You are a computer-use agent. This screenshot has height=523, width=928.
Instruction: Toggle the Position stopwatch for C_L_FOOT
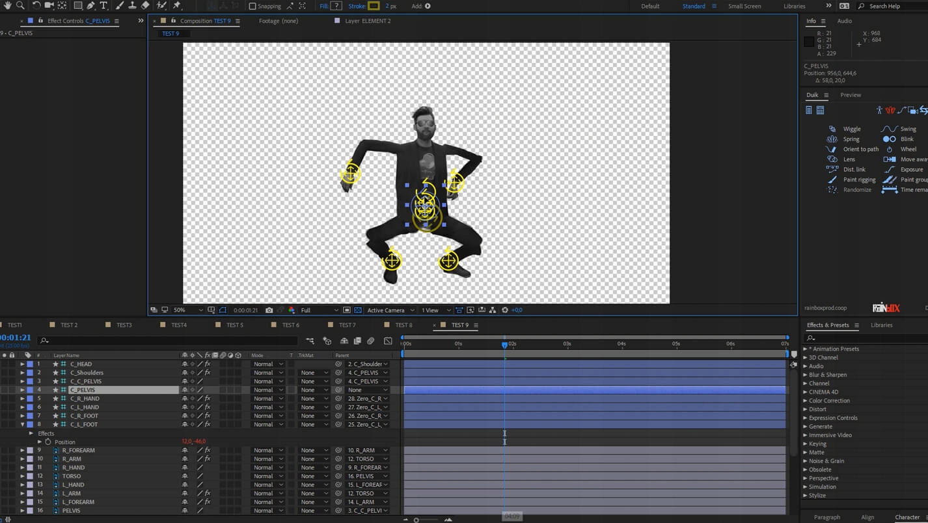48,442
